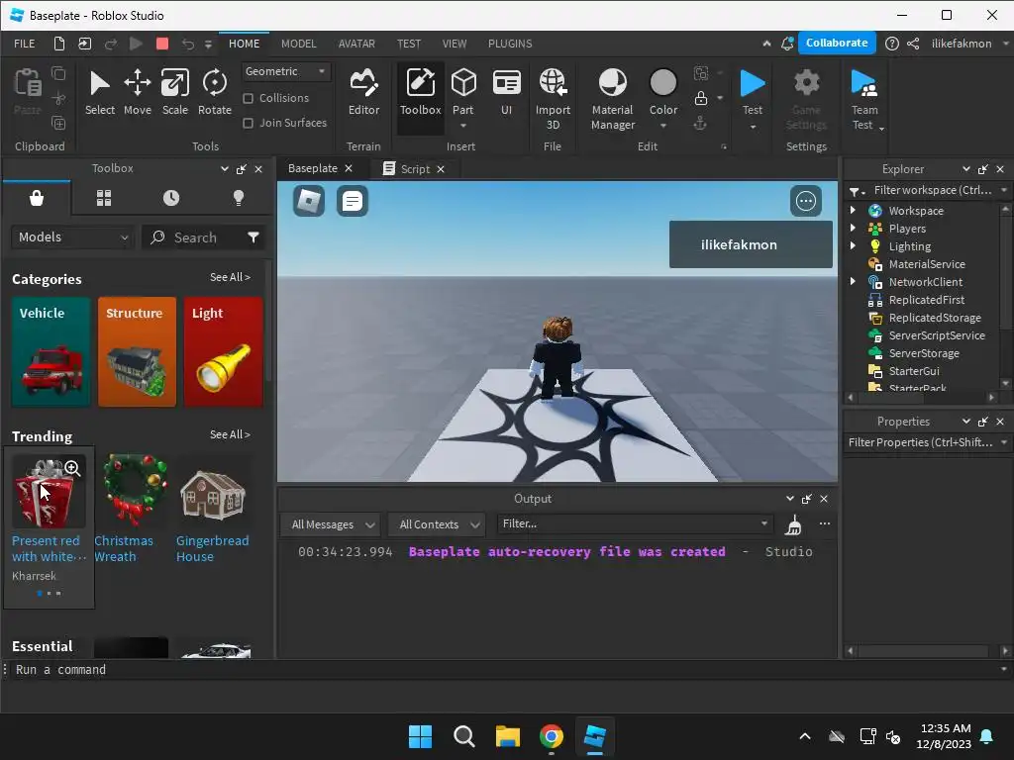Open the FILE menu
Viewport: 1014px width, 760px height.
point(25,44)
